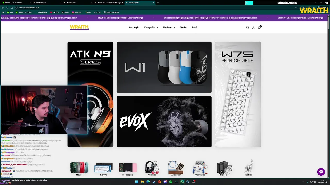330x185 pixels.
Task: Open the Twitter bookmark
Action: pyautogui.click(x=65, y=12)
